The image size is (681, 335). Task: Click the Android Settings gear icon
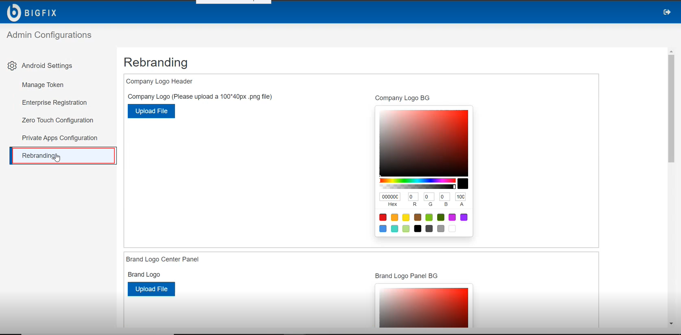[x=12, y=66]
